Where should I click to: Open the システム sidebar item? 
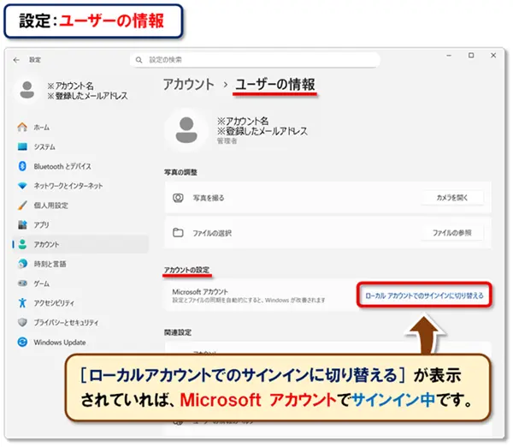(80, 146)
